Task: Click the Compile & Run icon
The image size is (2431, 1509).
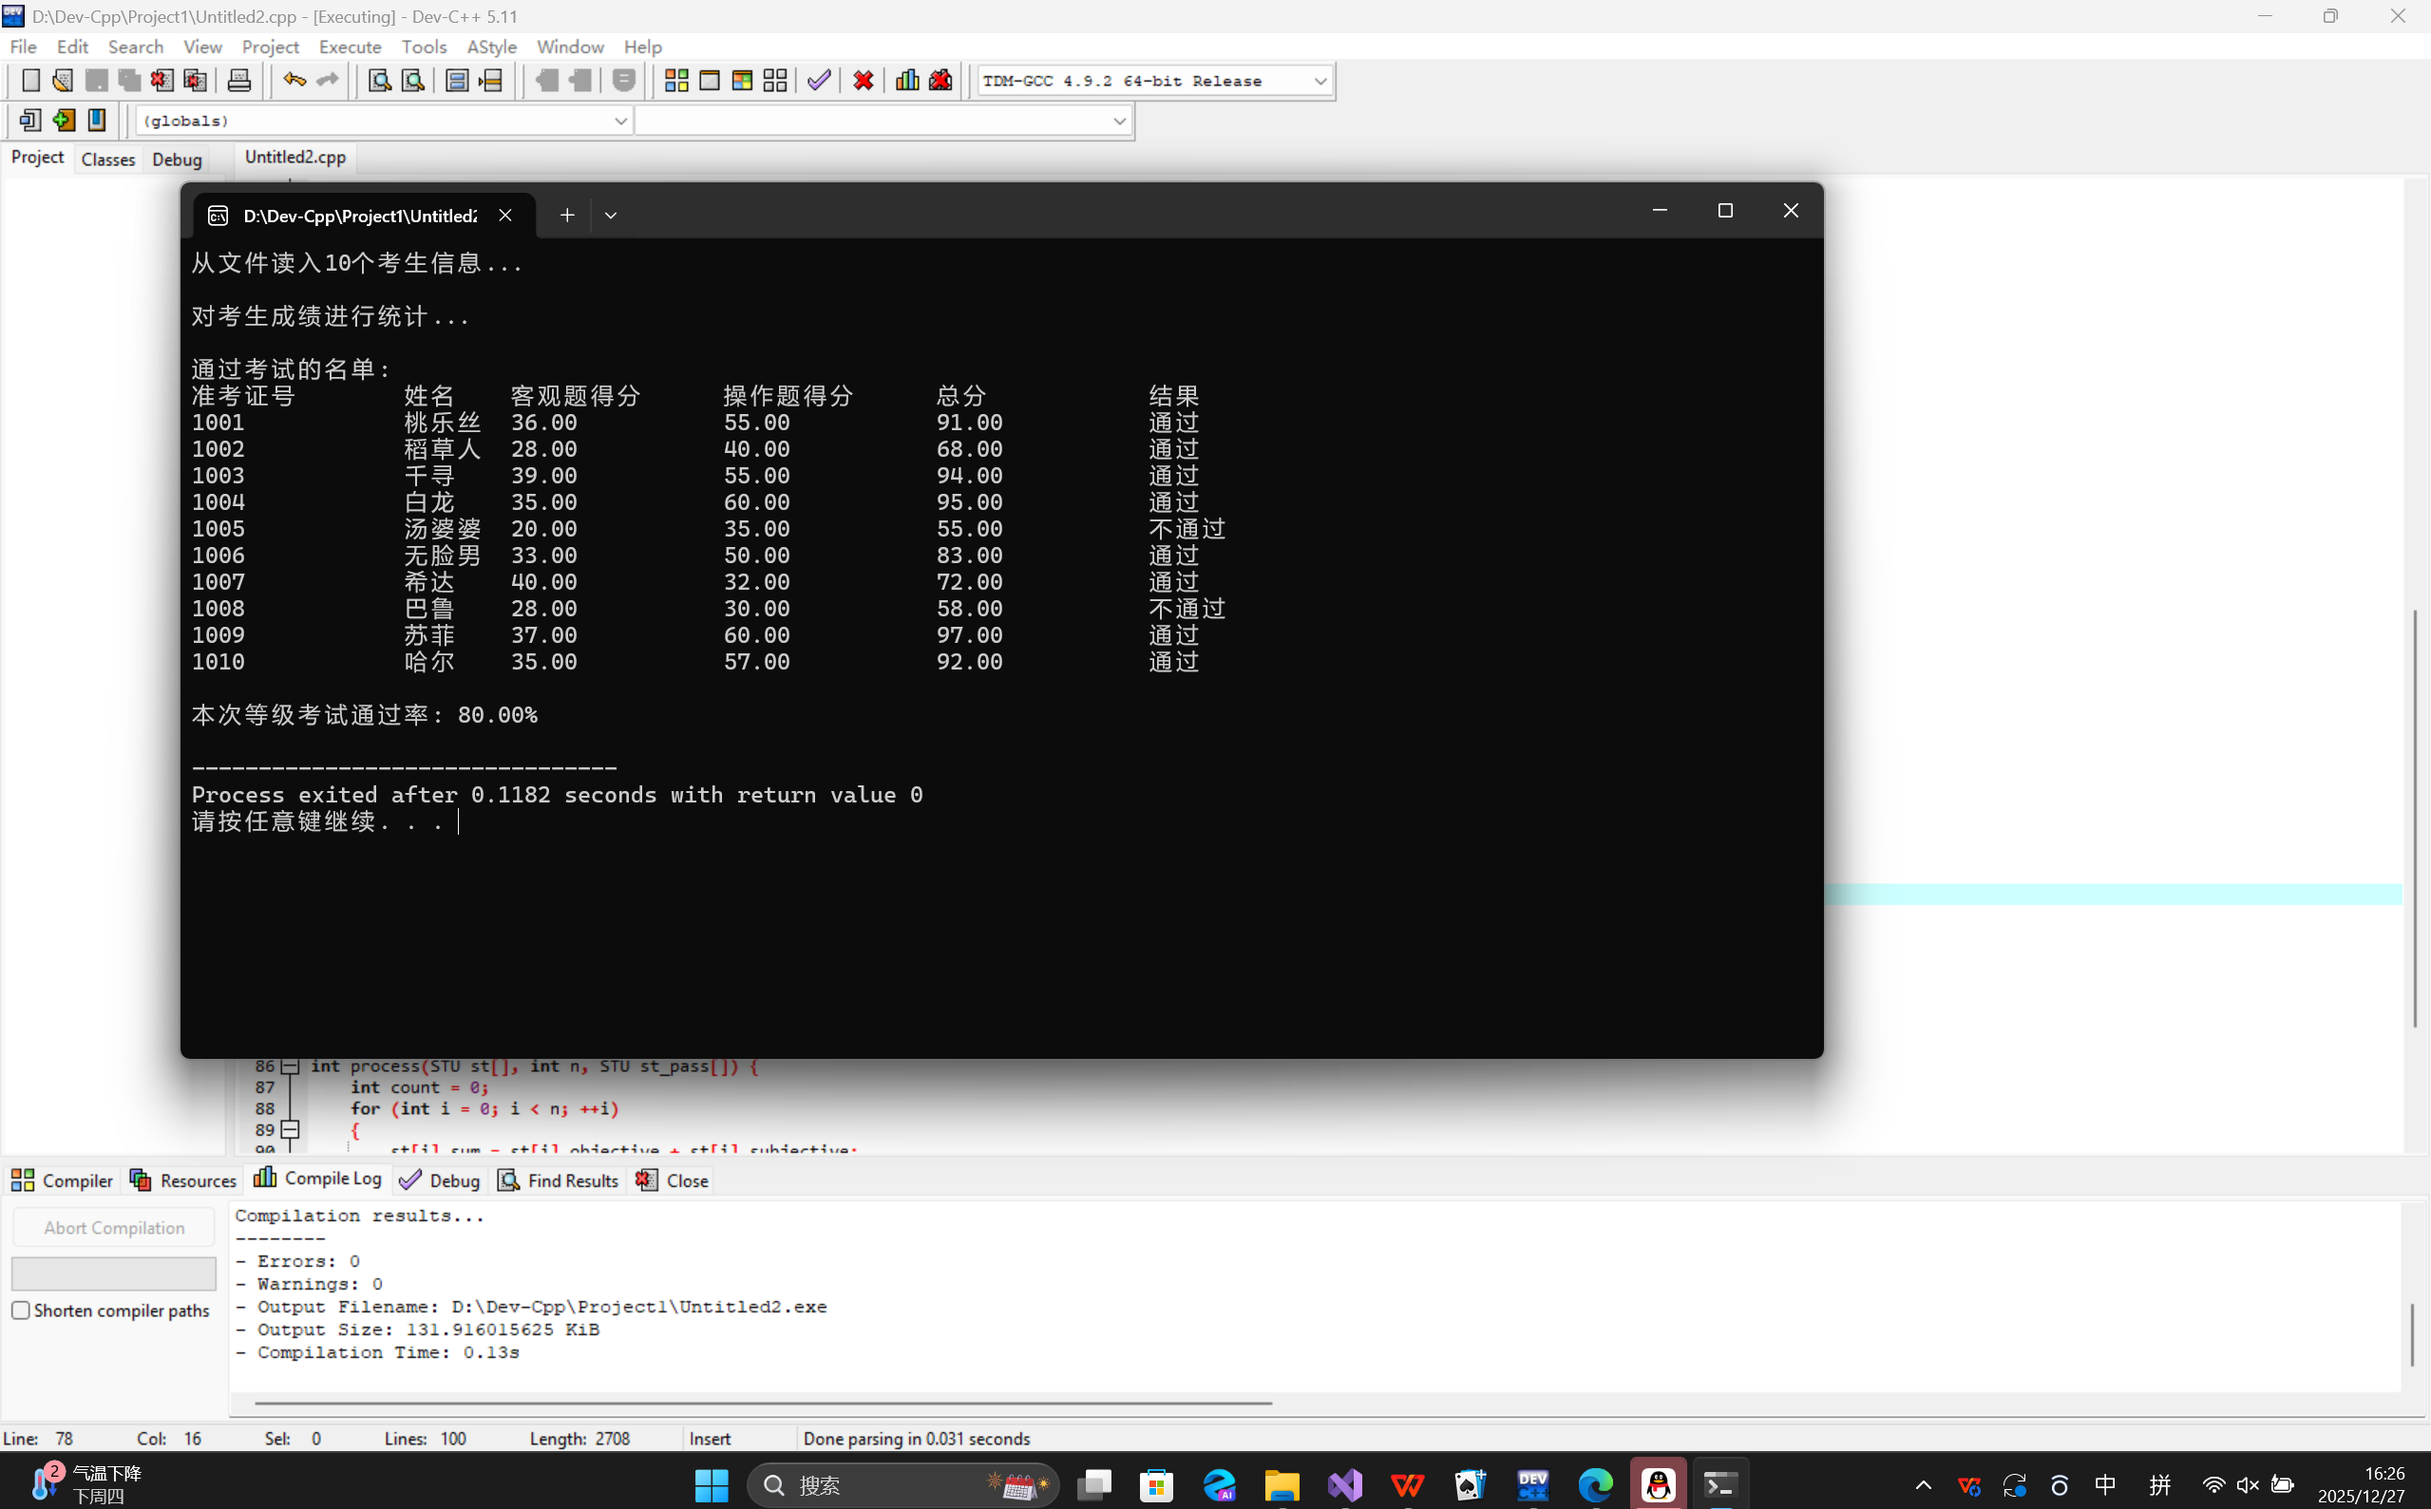Action: coord(742,81)
